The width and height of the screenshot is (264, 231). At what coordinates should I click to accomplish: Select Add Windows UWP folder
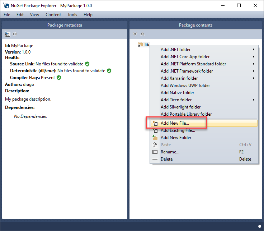point(204,86)
